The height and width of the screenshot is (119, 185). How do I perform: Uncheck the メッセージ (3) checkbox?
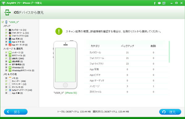point(6,52)
